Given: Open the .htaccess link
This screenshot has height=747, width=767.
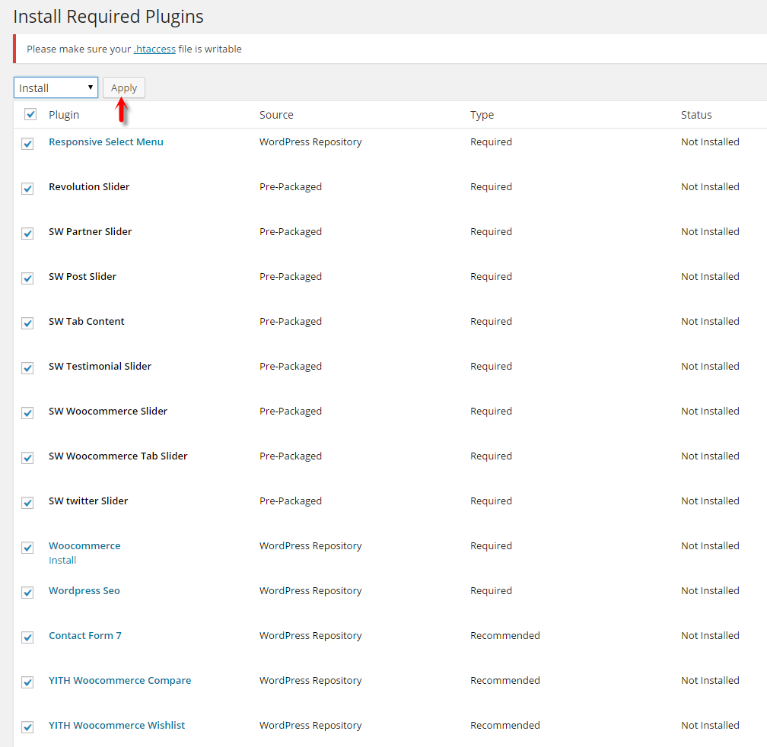Looking at the screenshot, I should click(x=154, y=49).
